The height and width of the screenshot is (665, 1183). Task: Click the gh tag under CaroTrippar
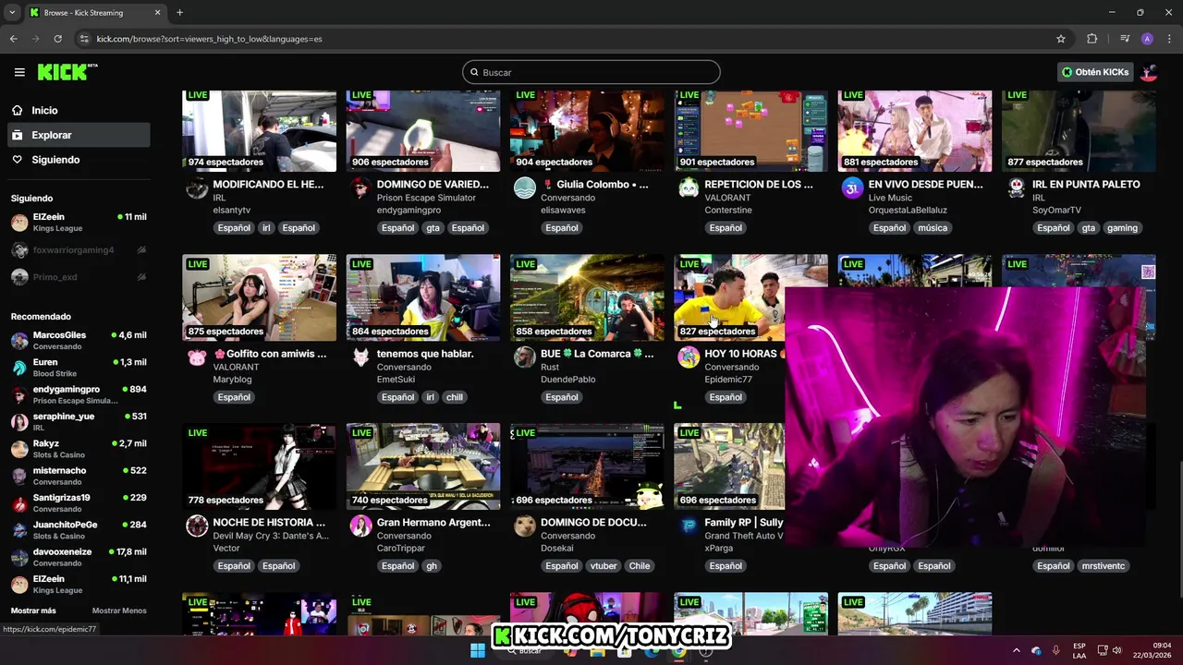[x=432, y=566]
